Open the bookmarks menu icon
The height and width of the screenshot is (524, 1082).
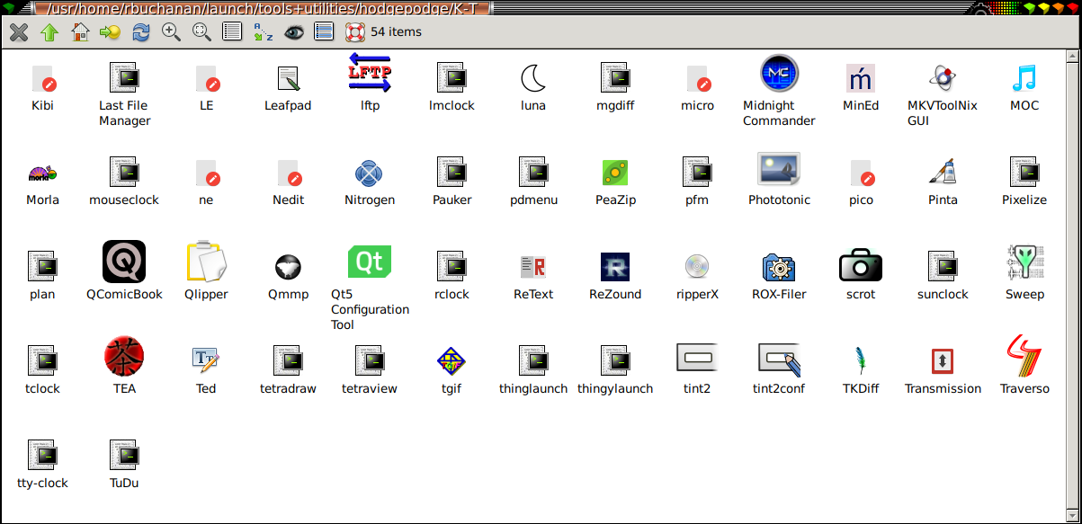pyautogui.click(x=111, y=32)
